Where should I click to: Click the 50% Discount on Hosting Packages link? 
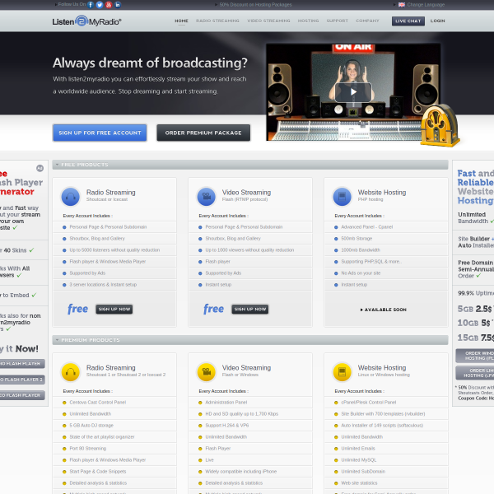coord(255,5)
